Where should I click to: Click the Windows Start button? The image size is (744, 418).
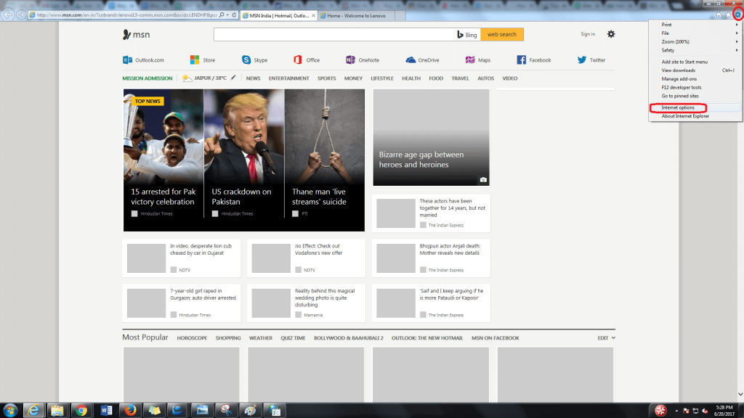[10, 411]
